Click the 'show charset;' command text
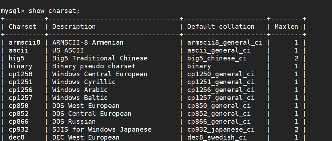332x141 pixels. click(54, 11)
